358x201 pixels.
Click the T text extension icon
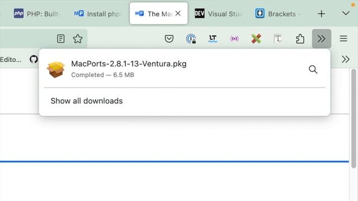(278, 39)
